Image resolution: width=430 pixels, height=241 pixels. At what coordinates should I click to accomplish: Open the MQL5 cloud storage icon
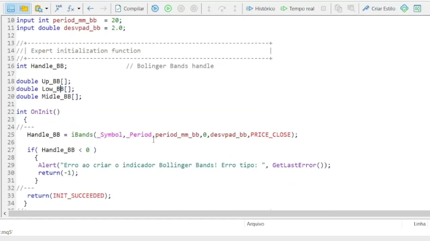pos(404,8)
